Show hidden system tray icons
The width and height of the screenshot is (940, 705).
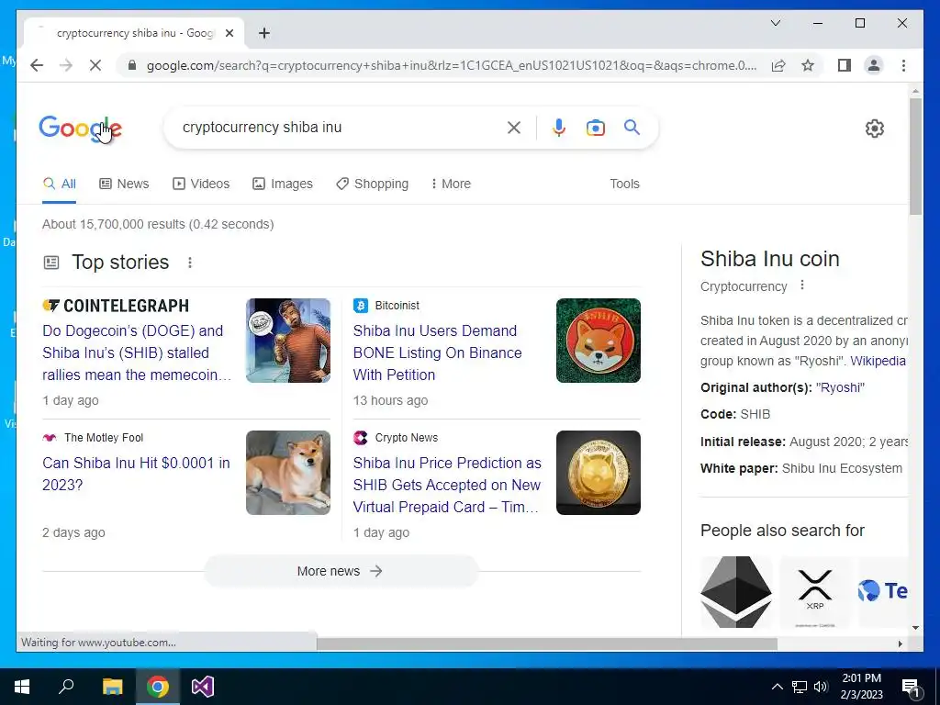[x=777, y=687]
